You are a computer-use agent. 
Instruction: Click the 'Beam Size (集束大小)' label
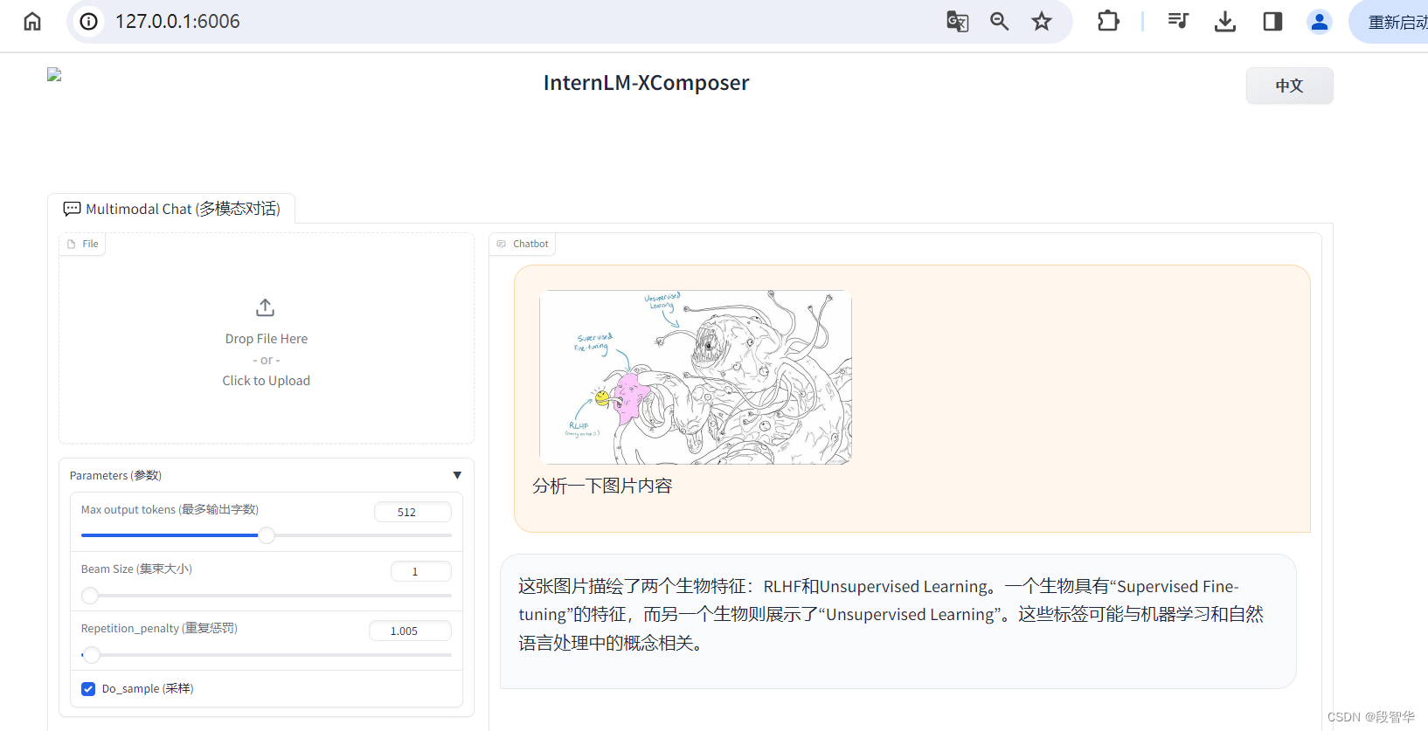[x=136, y=569]
